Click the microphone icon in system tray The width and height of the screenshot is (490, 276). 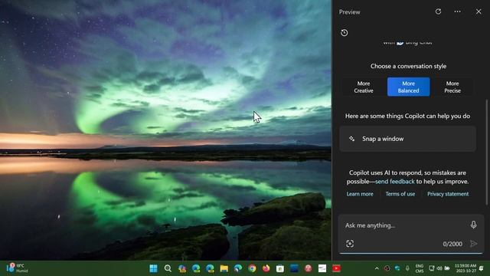(407, 268)
